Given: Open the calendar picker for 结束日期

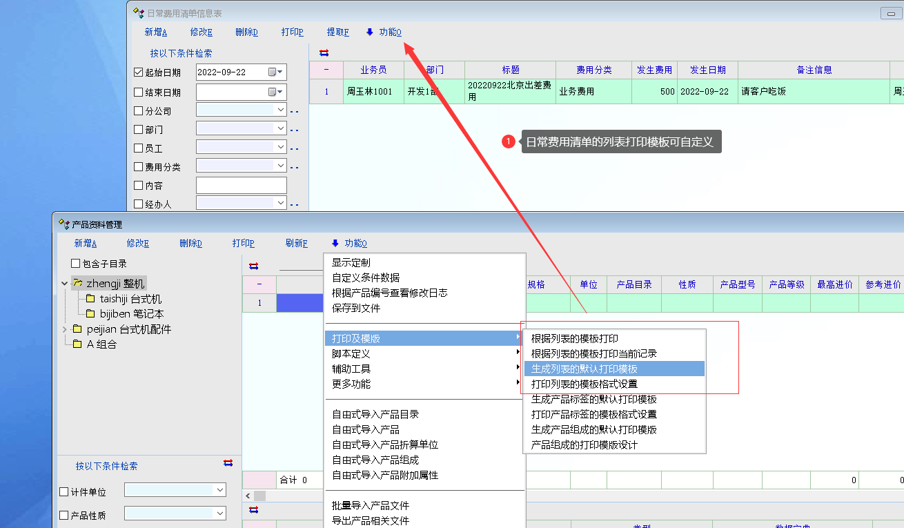Looking at the screenshot, I should pos(273,92).
